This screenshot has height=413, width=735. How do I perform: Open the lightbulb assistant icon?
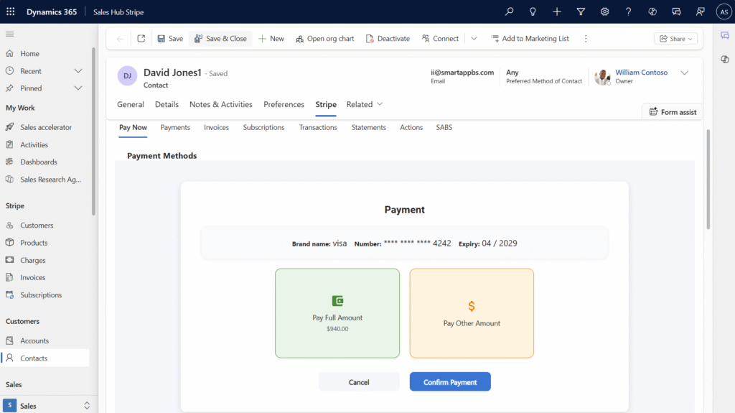tap(533, 11)
